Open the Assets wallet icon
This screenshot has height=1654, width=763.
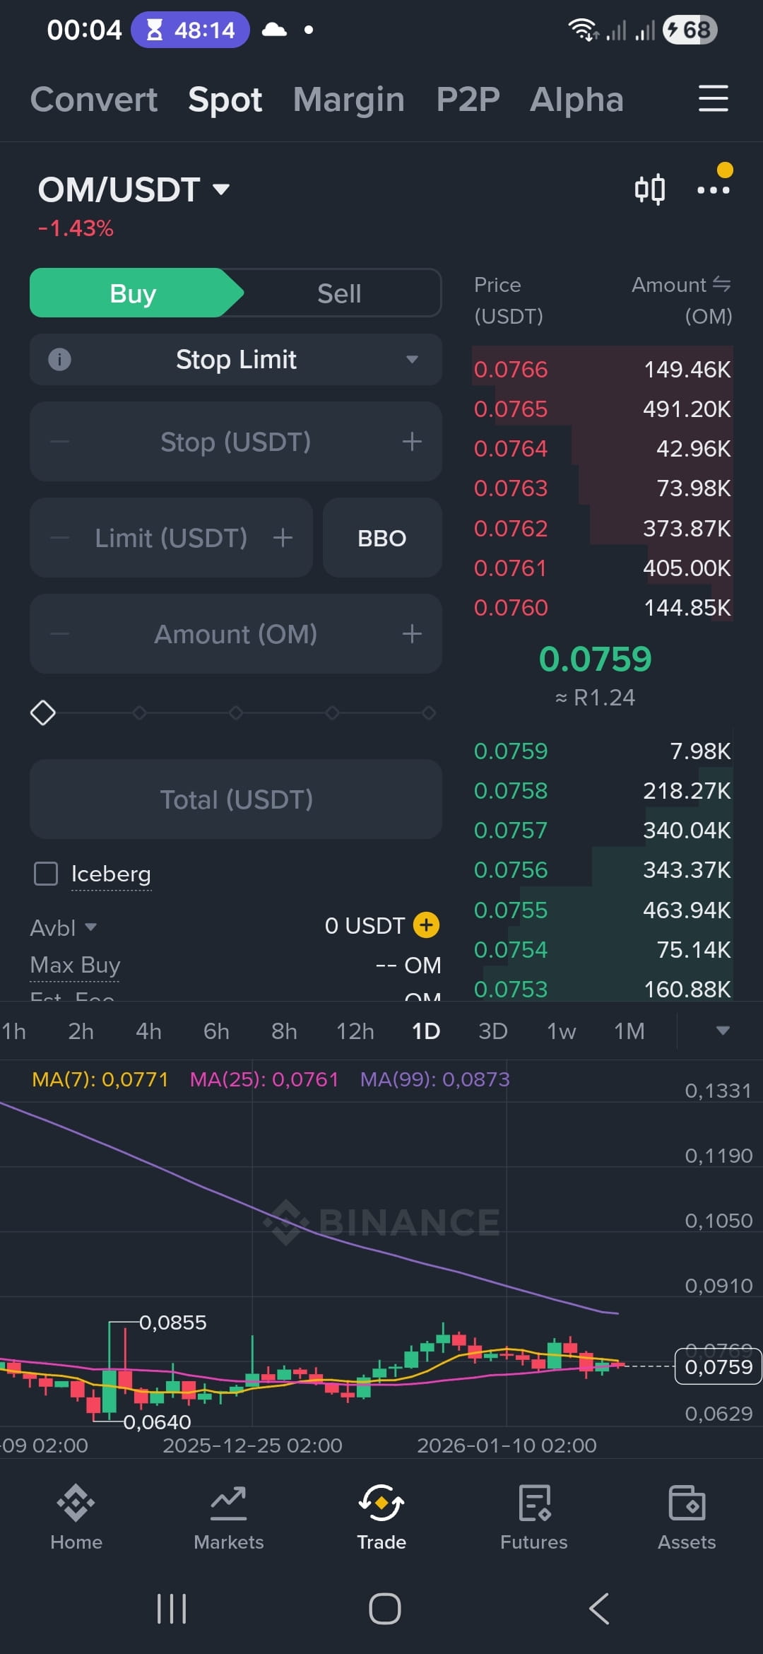coord(687,1502)
